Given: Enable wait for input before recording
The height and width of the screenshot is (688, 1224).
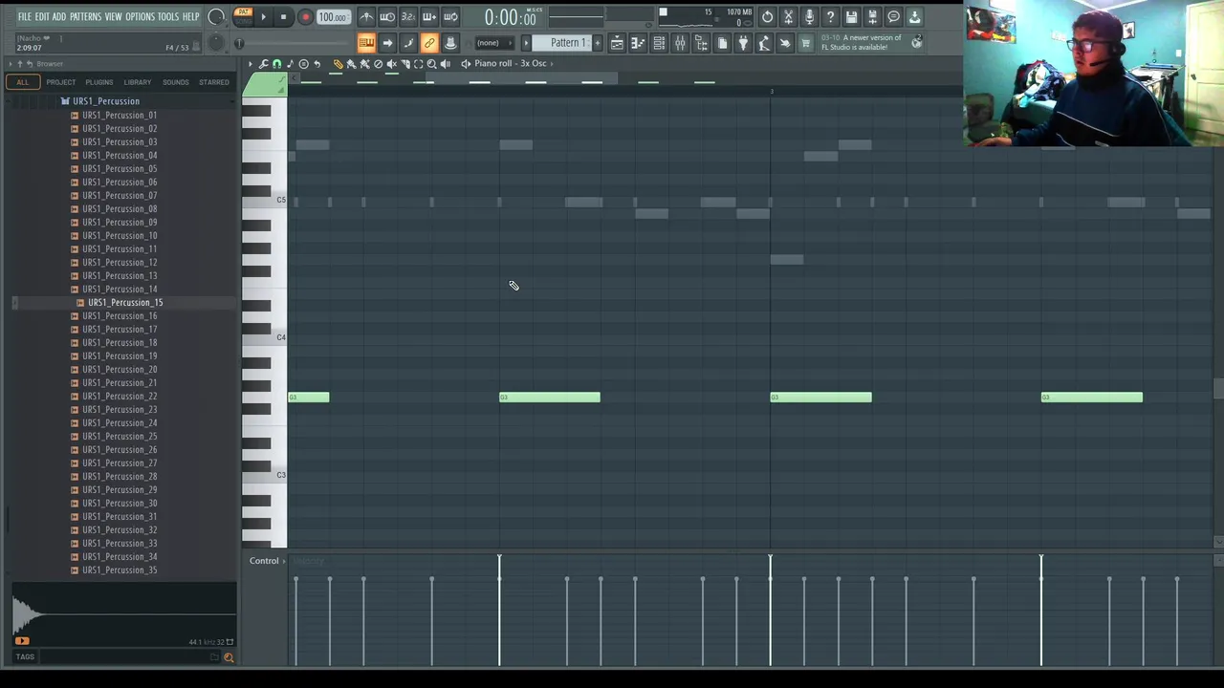Looking at the screenshot, I should point(387,17).
